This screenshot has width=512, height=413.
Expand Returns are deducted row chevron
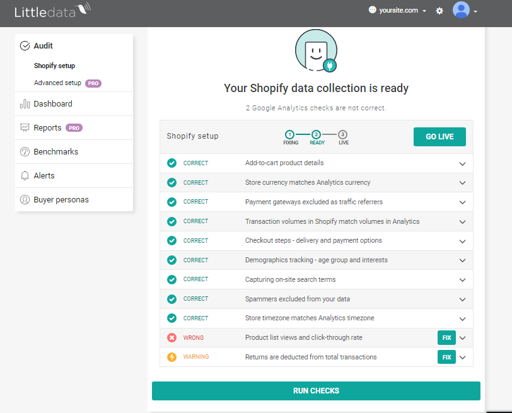[462, 358]
